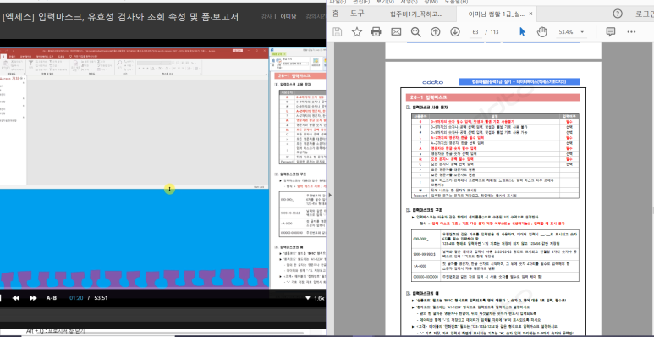Switch to the 도구 tab in Acrobat

(x=357, y=14)
